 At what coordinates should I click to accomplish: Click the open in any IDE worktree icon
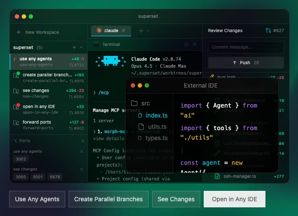tap(16, 107)
